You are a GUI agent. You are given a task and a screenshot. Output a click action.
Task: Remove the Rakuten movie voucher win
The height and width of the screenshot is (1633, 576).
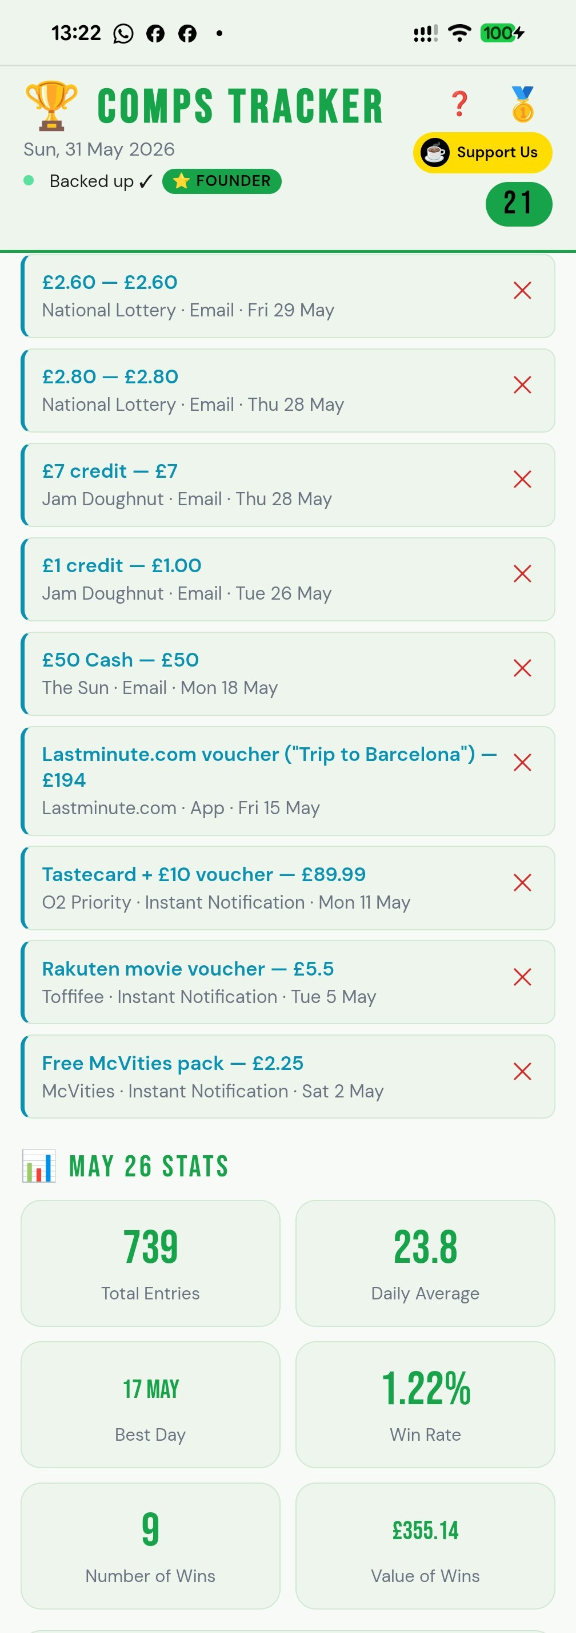(x=522, y=977)
